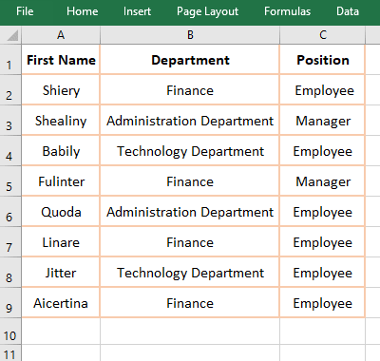Select row 4 header
Image resolution: width=380 pixels, height=361 pixels.
10,151
